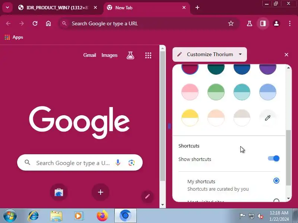Close the Customize Thorium side panel
This screenshot has width=298, height=223.
tap(286, 55)
